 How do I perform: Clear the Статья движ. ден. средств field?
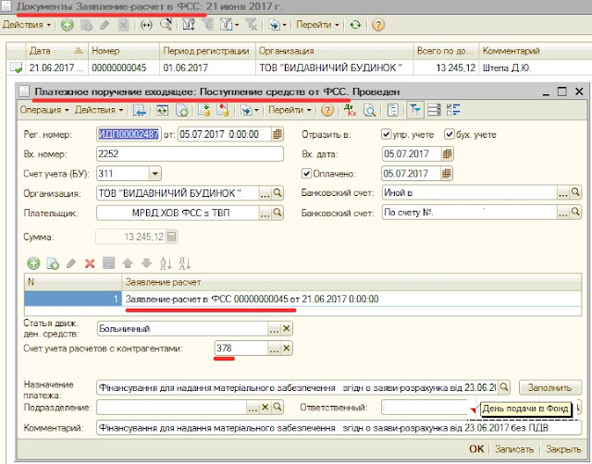pos(287,328)
